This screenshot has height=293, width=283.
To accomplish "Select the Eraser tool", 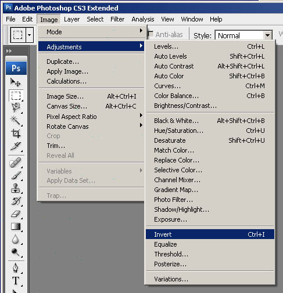I will pyautogui.click(x=16, y=214).
